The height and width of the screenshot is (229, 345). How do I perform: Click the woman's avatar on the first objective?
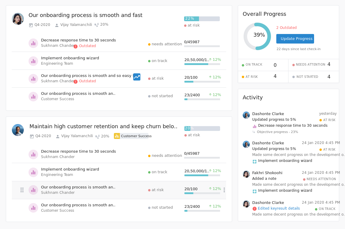coord(18,19)
